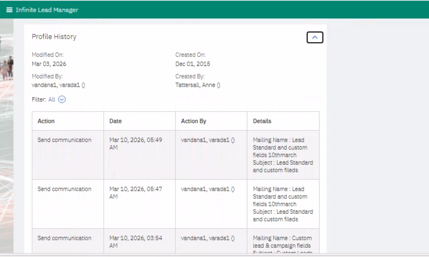Open the Filter dropdown arrow
Image resolution: width=429 pixels, height=257 pixels.
point(62,100)
